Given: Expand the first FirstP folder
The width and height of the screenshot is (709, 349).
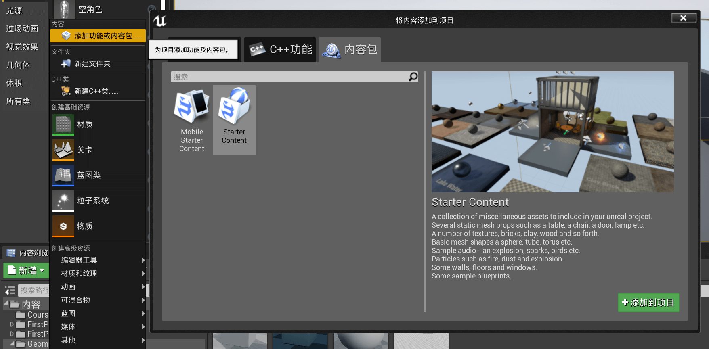Looking at the screenshot, I should tap(12, 324).
